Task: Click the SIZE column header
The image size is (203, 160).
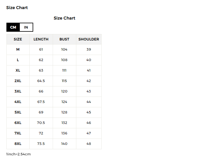Action: (x=18, y=39)
